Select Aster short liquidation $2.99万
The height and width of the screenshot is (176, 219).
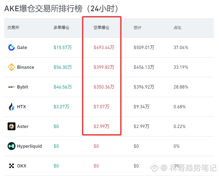tap(101, 126)
